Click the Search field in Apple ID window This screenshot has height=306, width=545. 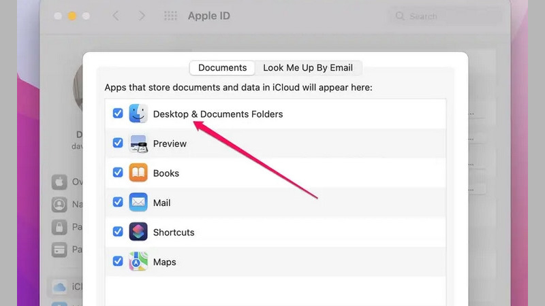tap(445, 16)
